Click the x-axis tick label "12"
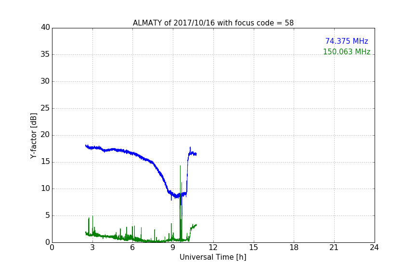416x277 pixels. [x=213, y=248]
